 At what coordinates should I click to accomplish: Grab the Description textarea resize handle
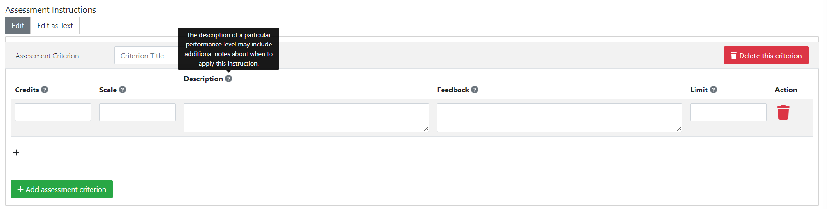pyautogui.click(x=426, y=129)
